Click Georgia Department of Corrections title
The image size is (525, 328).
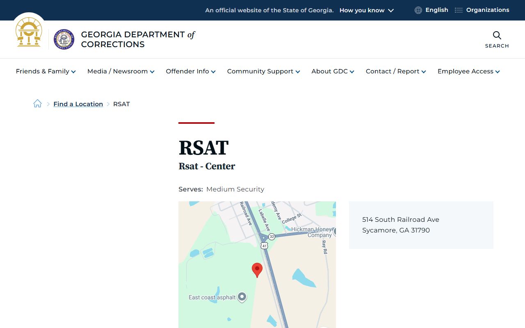pyautogui.click(x=138, y=39)
